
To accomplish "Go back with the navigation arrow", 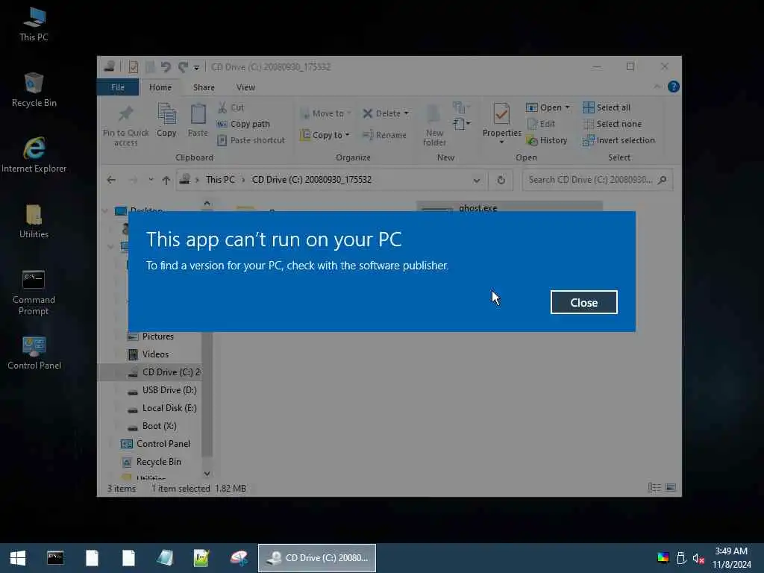I will pos(111,181).
